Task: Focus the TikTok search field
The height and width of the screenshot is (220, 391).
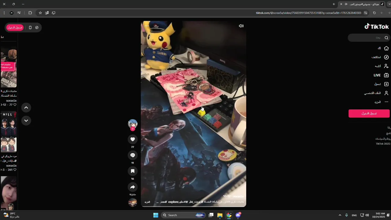Action: pyautogui.click(x=369, y=38)
